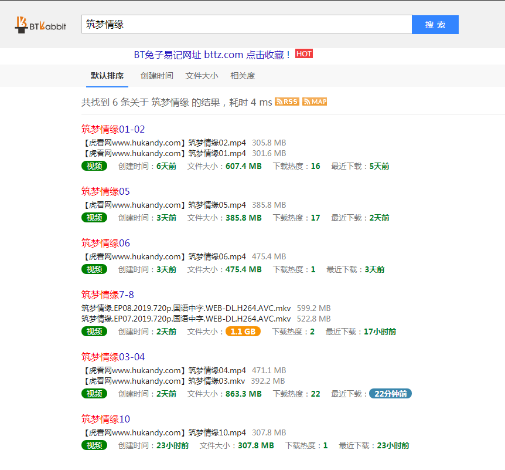Screen dimensions: 505x470
Task: Click 视频 tag under 筑梦情缘7-8
Action: (x=94, y=332)
